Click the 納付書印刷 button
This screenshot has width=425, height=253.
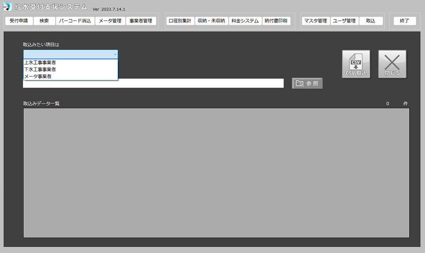pos(276,21)
